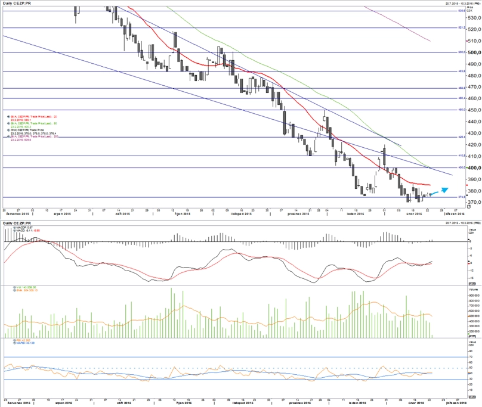Click the 500,0 level on price axis
The width and height of the screenshot is (482, 407).
[474, 52]
